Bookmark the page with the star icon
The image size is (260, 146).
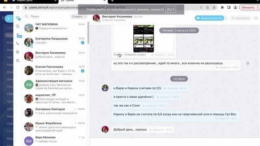click(214, 7)
